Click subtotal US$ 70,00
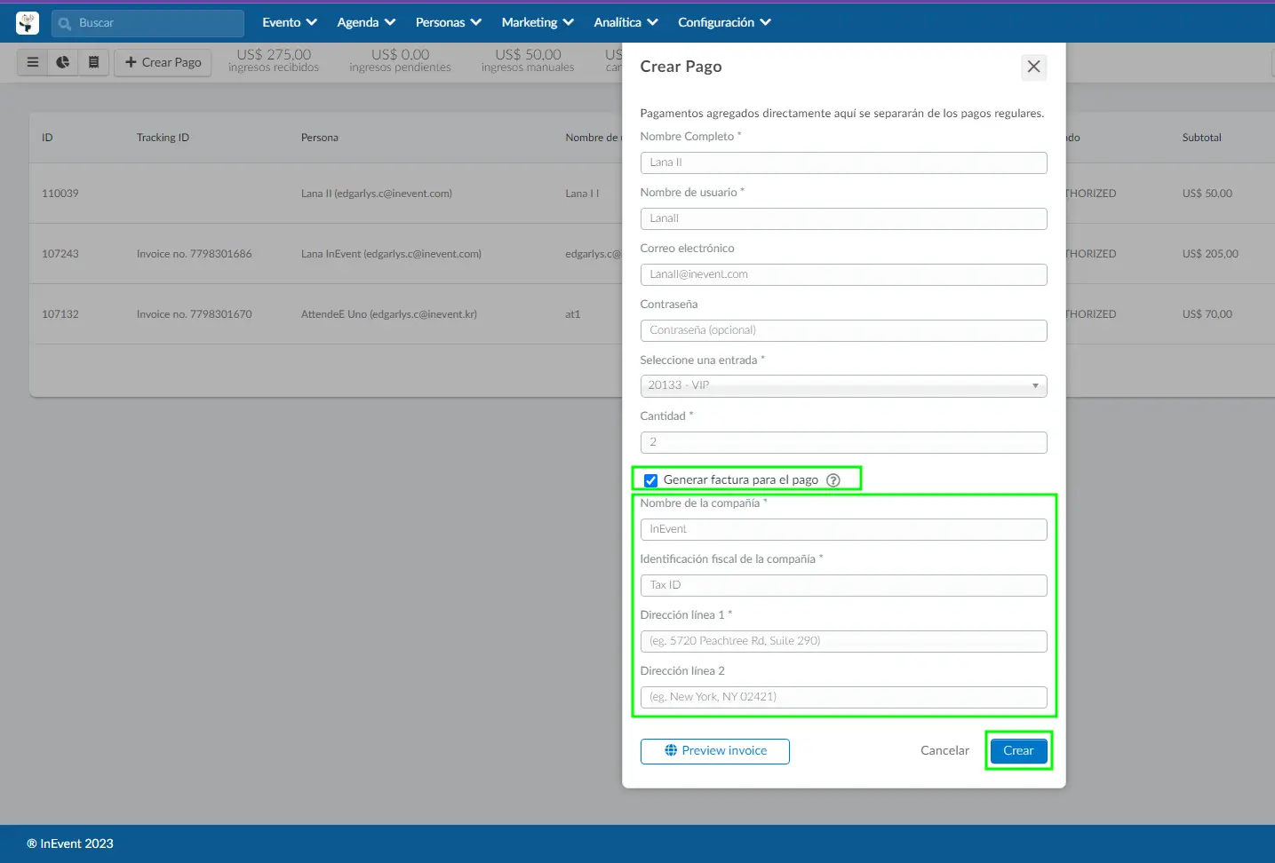This screenshot has height=863, width=1275. 1207,314
